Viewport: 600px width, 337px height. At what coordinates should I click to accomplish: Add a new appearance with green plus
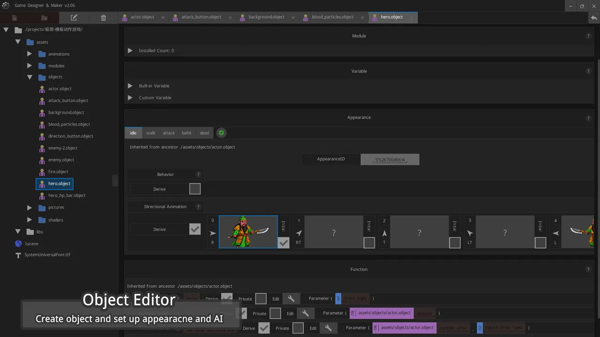point(221,133)
